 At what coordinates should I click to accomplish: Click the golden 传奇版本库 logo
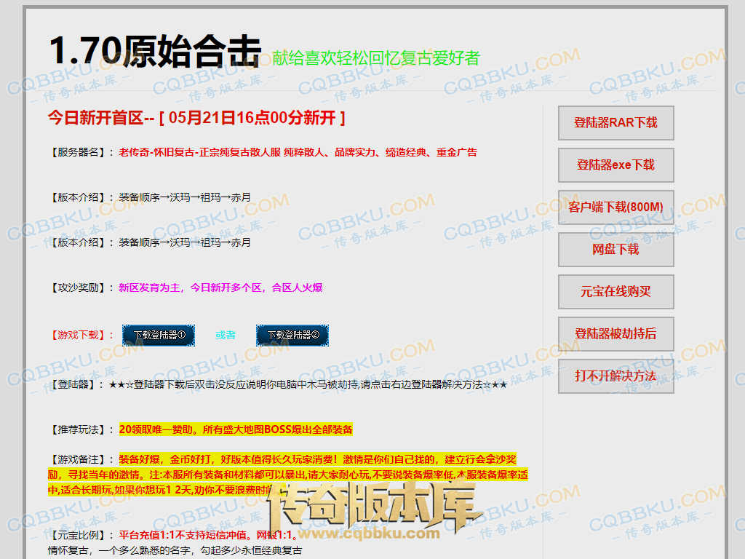[x=375, y=504]
